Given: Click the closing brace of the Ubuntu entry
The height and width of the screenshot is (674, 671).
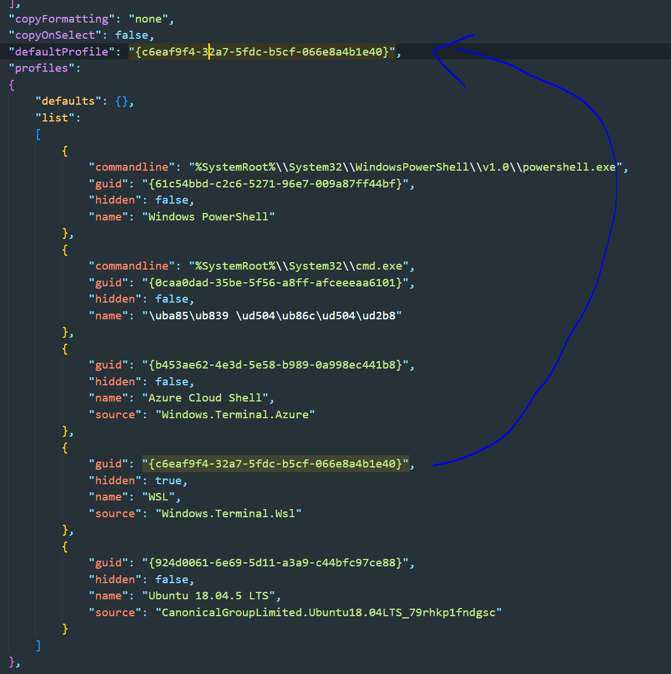Looking at the screenshot, I should pyautogui.click(x=65, y=629).
